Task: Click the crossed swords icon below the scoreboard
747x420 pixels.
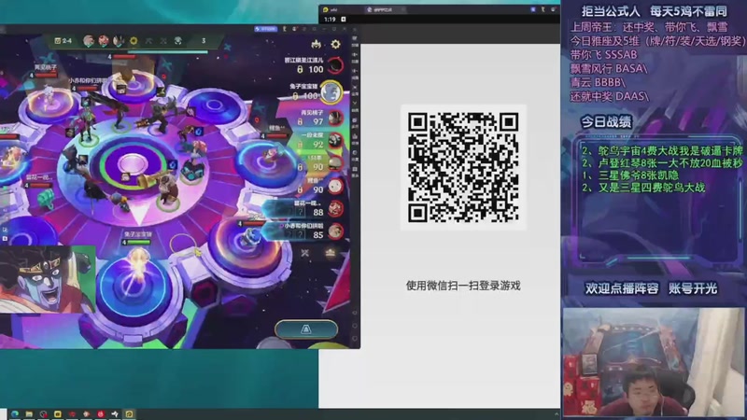Action: click(305, 253)
